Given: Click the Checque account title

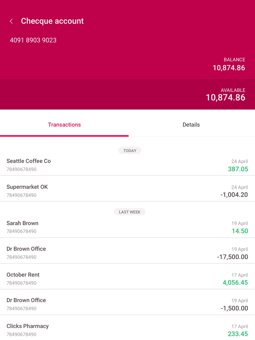Looking at the screenshot, I should pos(52,21).
